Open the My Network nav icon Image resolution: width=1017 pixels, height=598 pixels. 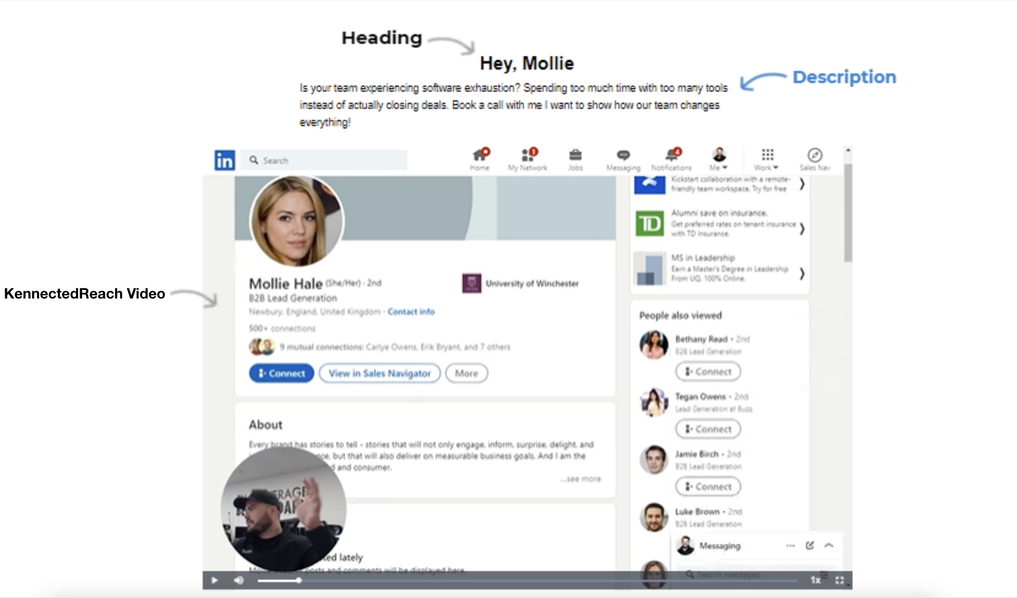[528, 159]
